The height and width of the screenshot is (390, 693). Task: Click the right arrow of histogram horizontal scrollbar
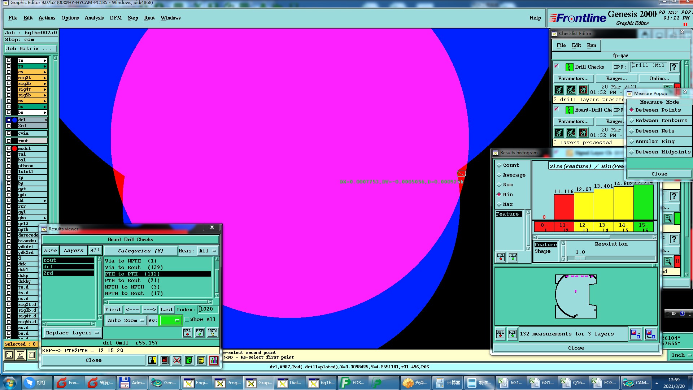[654, 237]
